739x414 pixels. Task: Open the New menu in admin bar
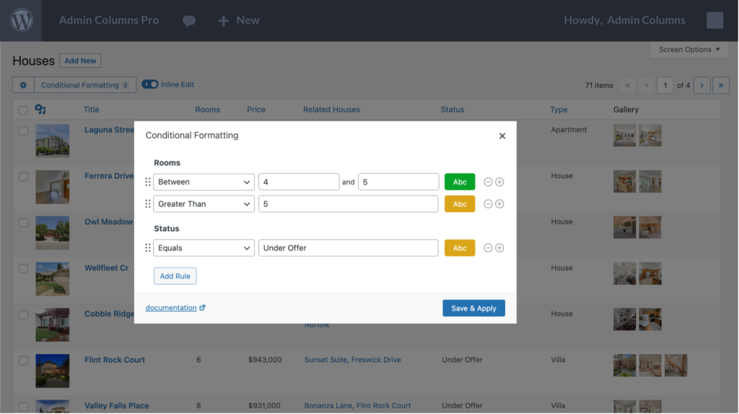click(x=239, y=20)
